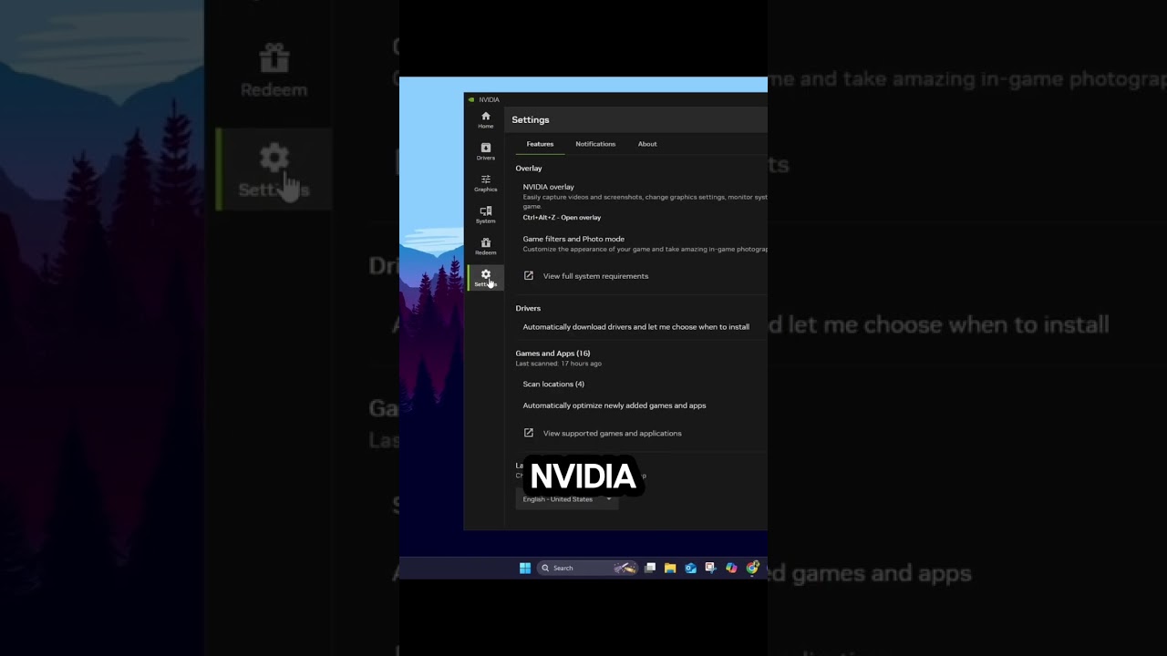The height and width of the screenshot is (656, 1167).
Task: Launch Snipping Tool from the taskbar
Action: coord(710,568)
